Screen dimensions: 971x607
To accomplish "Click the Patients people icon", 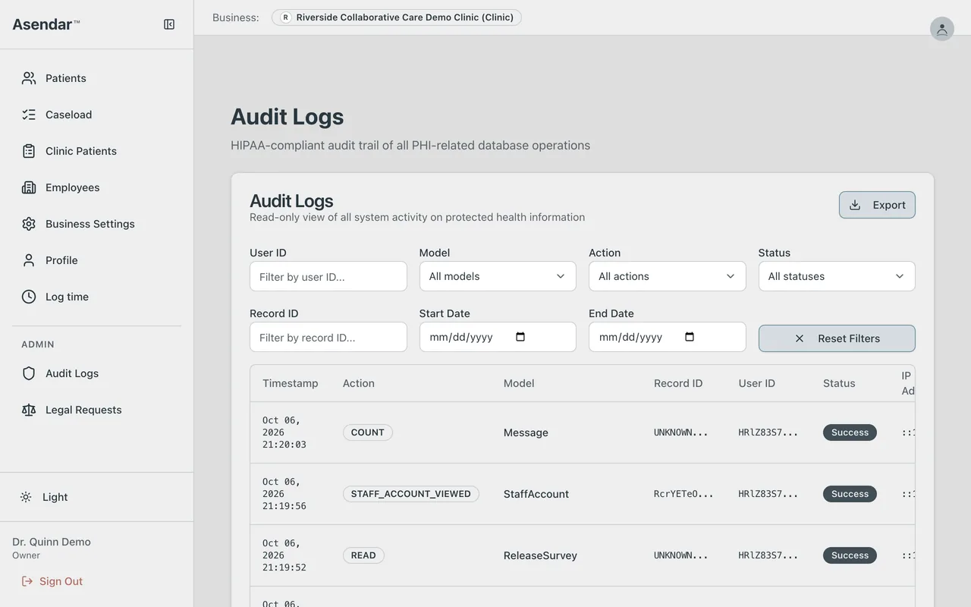I will pos(29,78).
